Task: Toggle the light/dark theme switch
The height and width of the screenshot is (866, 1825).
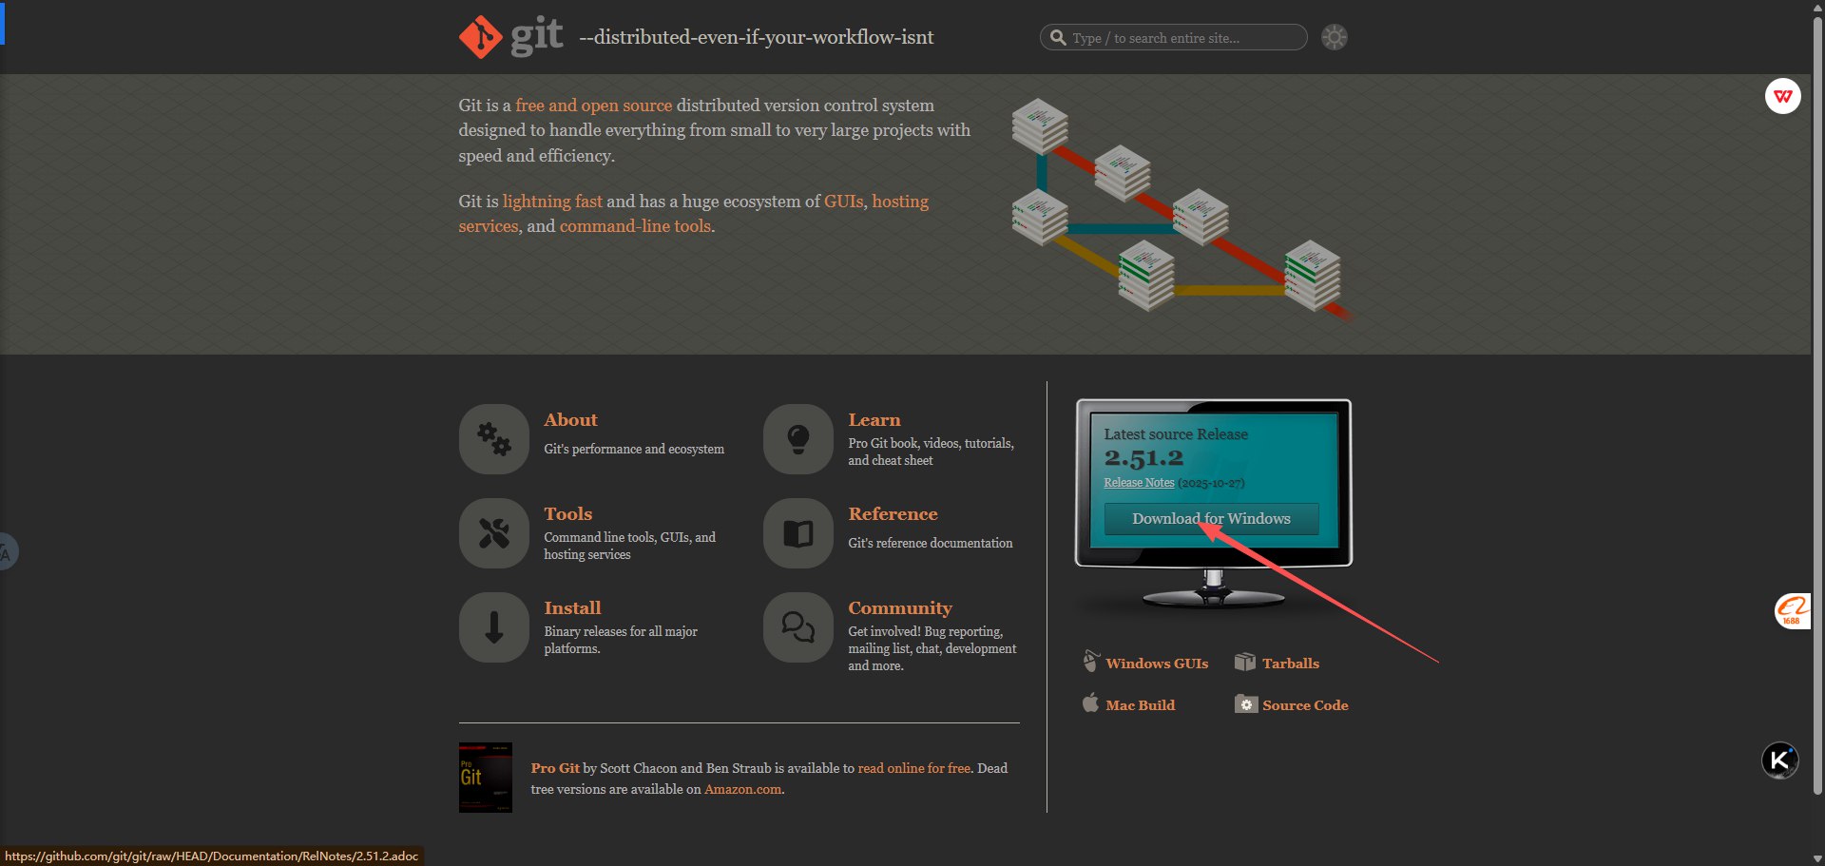Action: 1335,37
